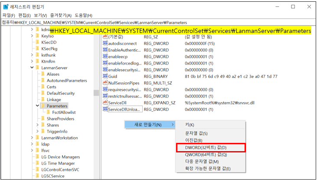The width and height of the screenshot is (317, 181).
Task: Click the LanmanServer folder icon
Action: click(37, 68)
